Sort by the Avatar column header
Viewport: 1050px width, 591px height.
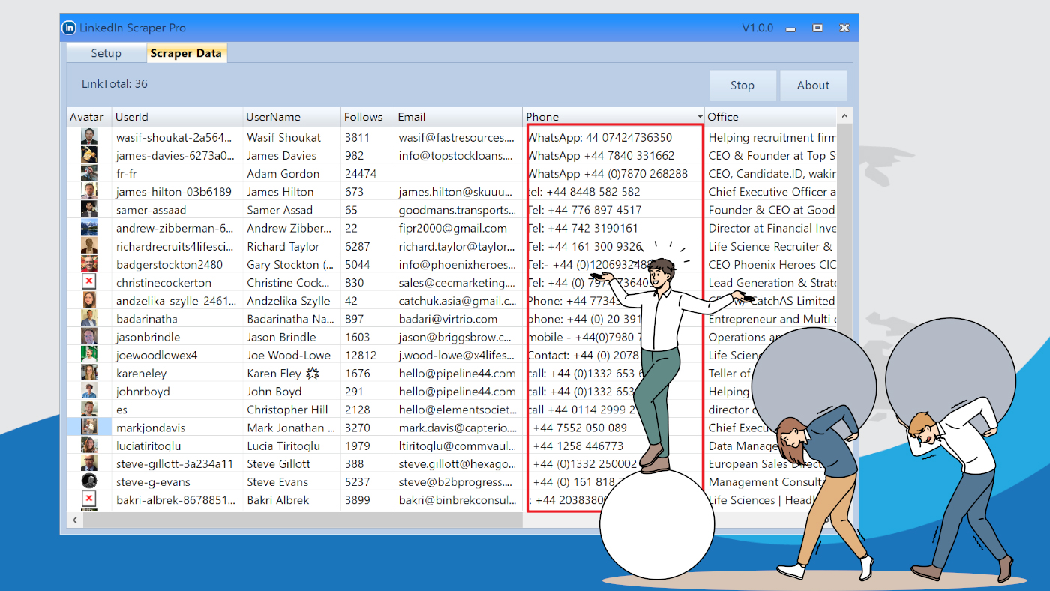point(89,117)
